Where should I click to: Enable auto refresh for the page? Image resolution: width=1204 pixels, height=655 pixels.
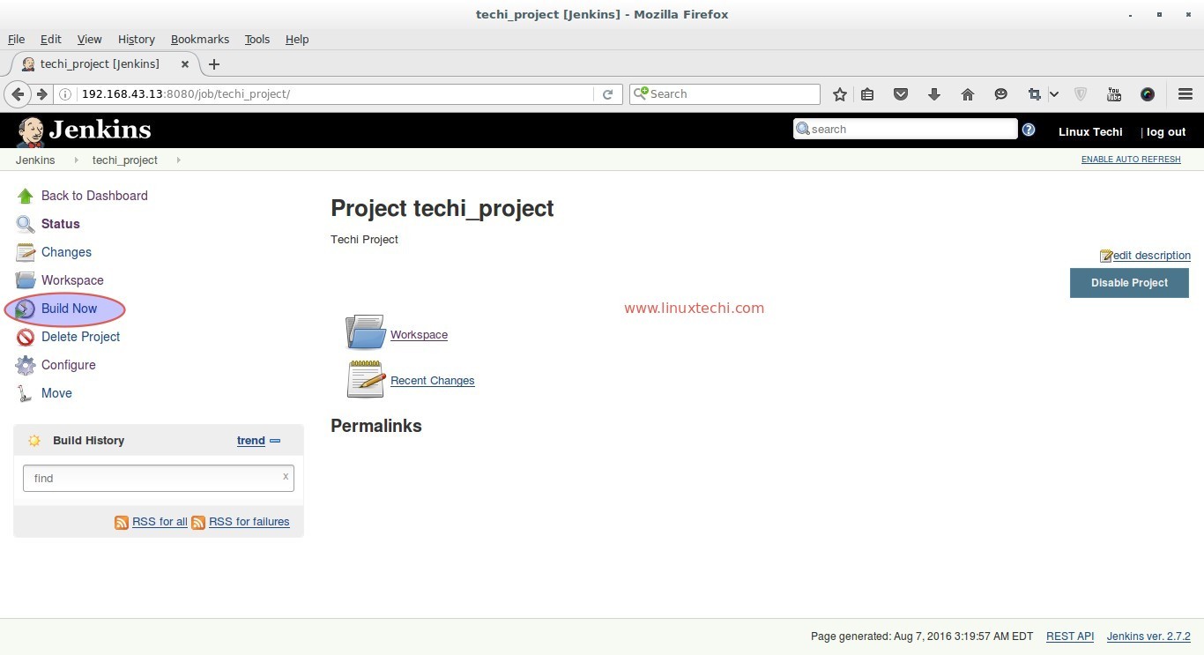tap(1131, 160)
